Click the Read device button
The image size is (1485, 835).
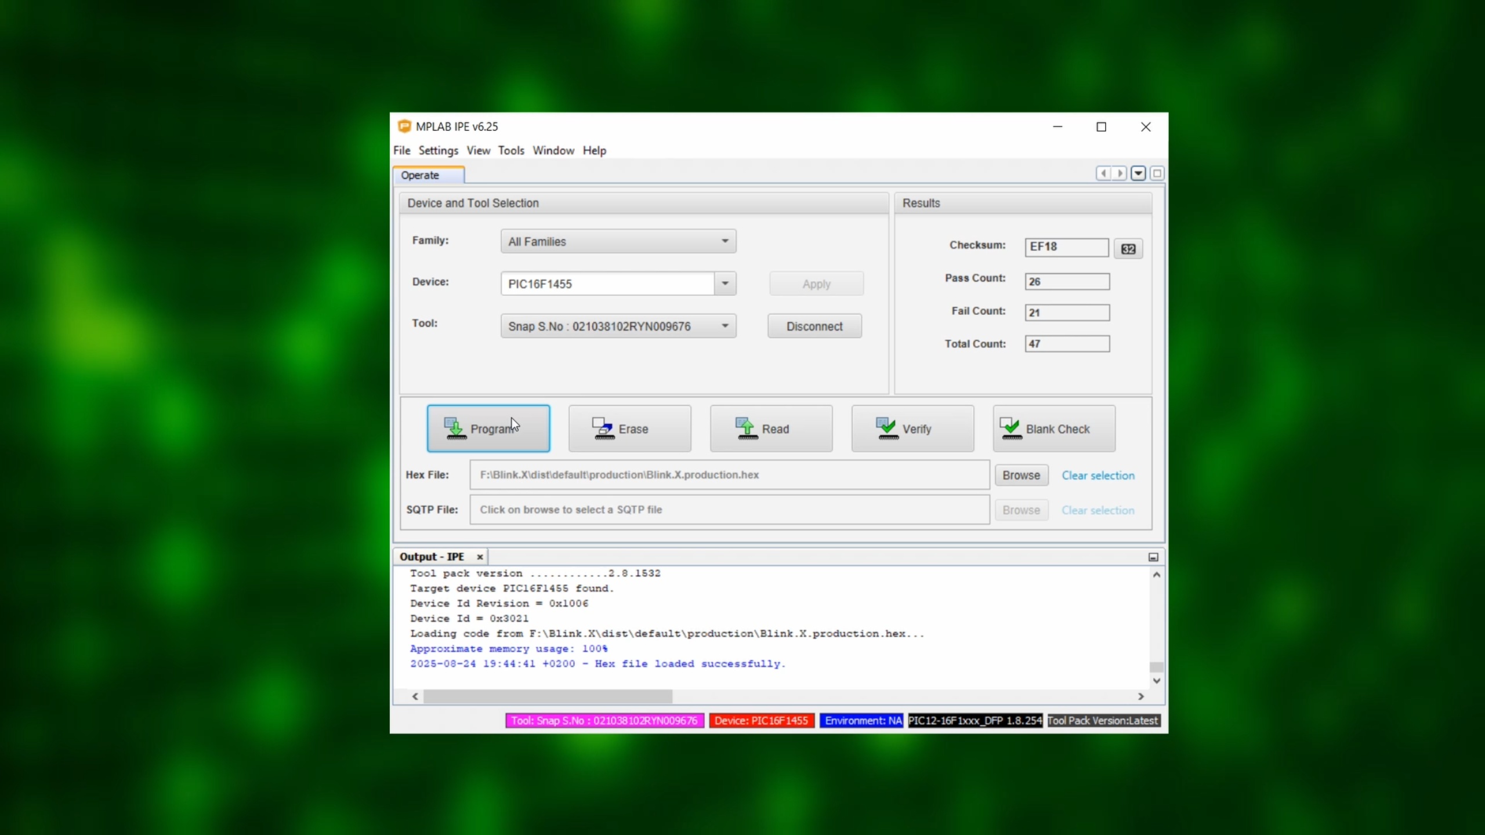click(x=771, y=429)
